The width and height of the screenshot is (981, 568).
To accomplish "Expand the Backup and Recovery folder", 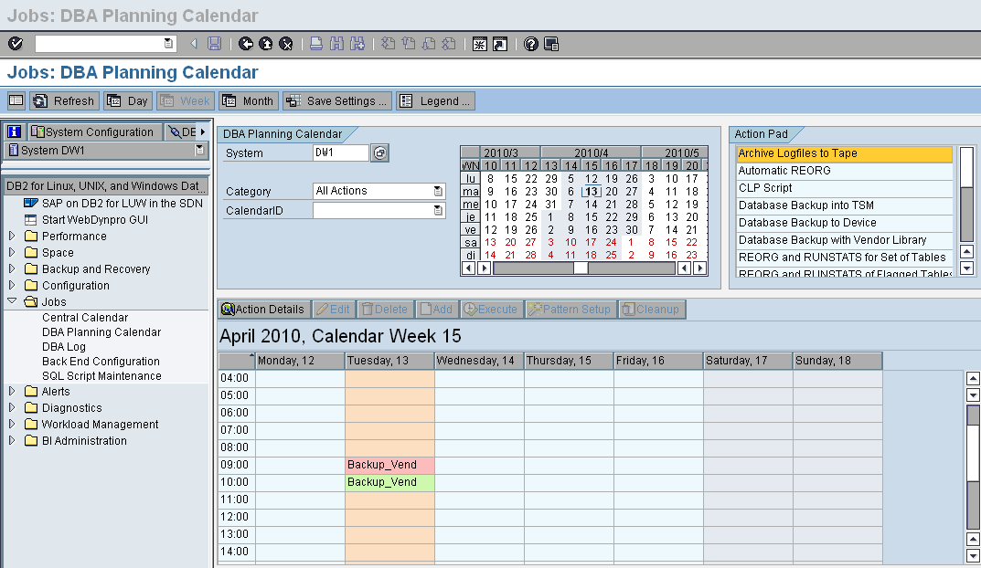I will click(x=10, y=268).
